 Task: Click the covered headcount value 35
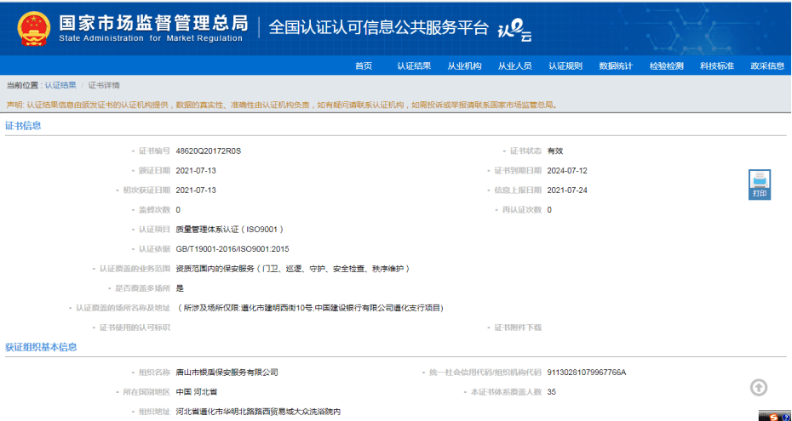point(552,392)
